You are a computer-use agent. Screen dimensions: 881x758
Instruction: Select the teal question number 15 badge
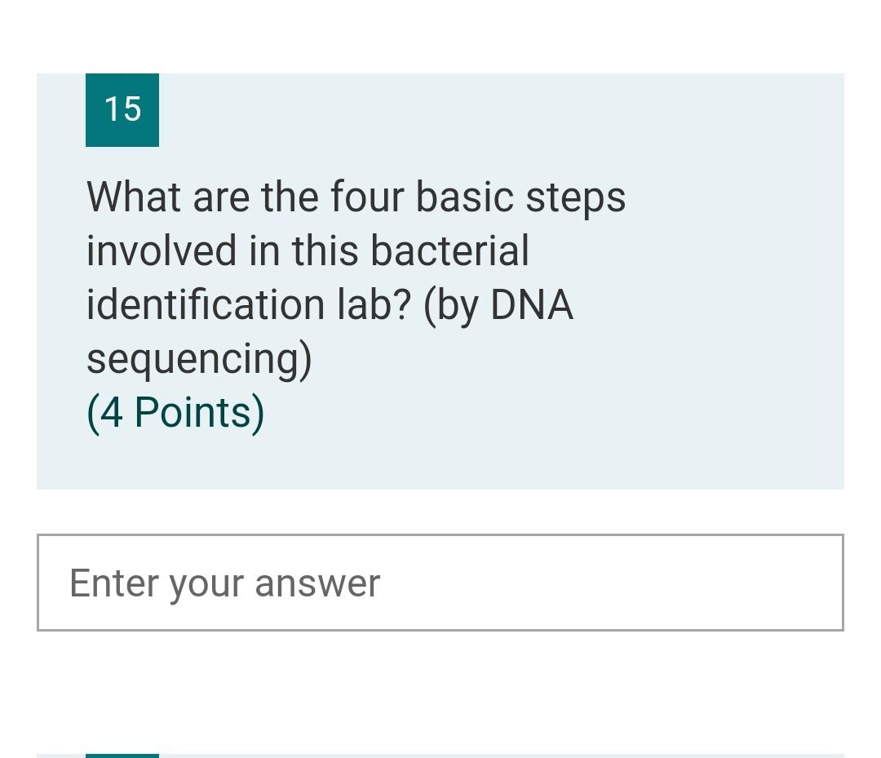[x=122, y=109]
